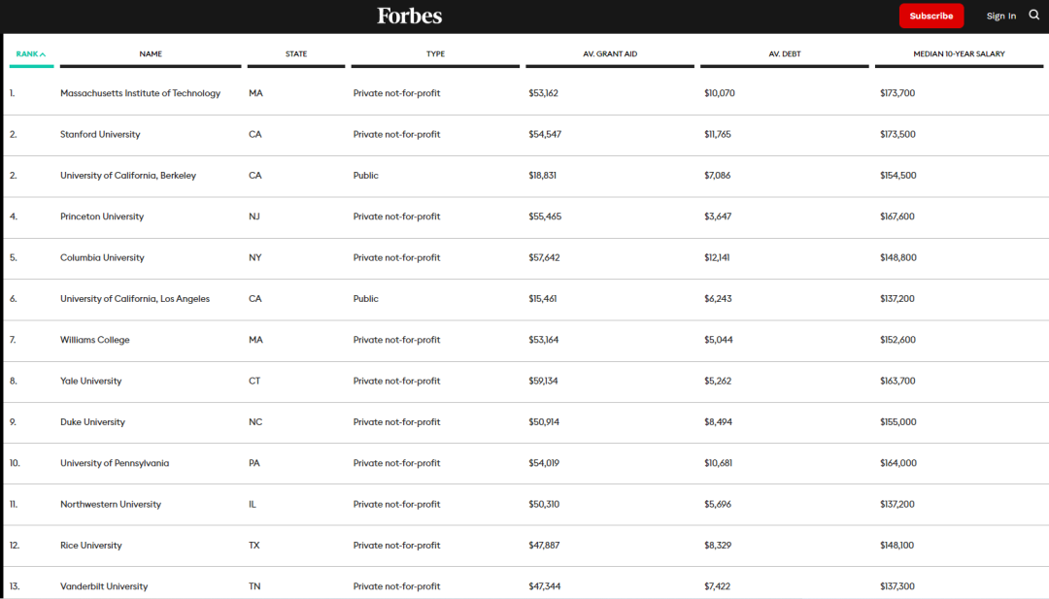
Task: Open Stanford University entry
Action: coord(100,134)
